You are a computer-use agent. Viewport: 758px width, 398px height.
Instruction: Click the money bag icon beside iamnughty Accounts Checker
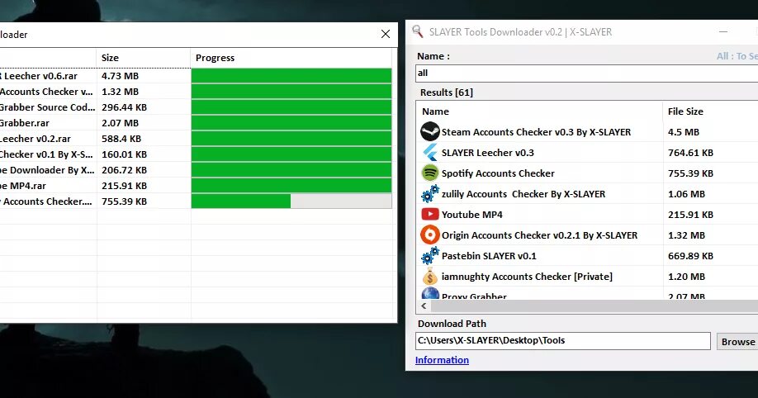pos(429,277)
